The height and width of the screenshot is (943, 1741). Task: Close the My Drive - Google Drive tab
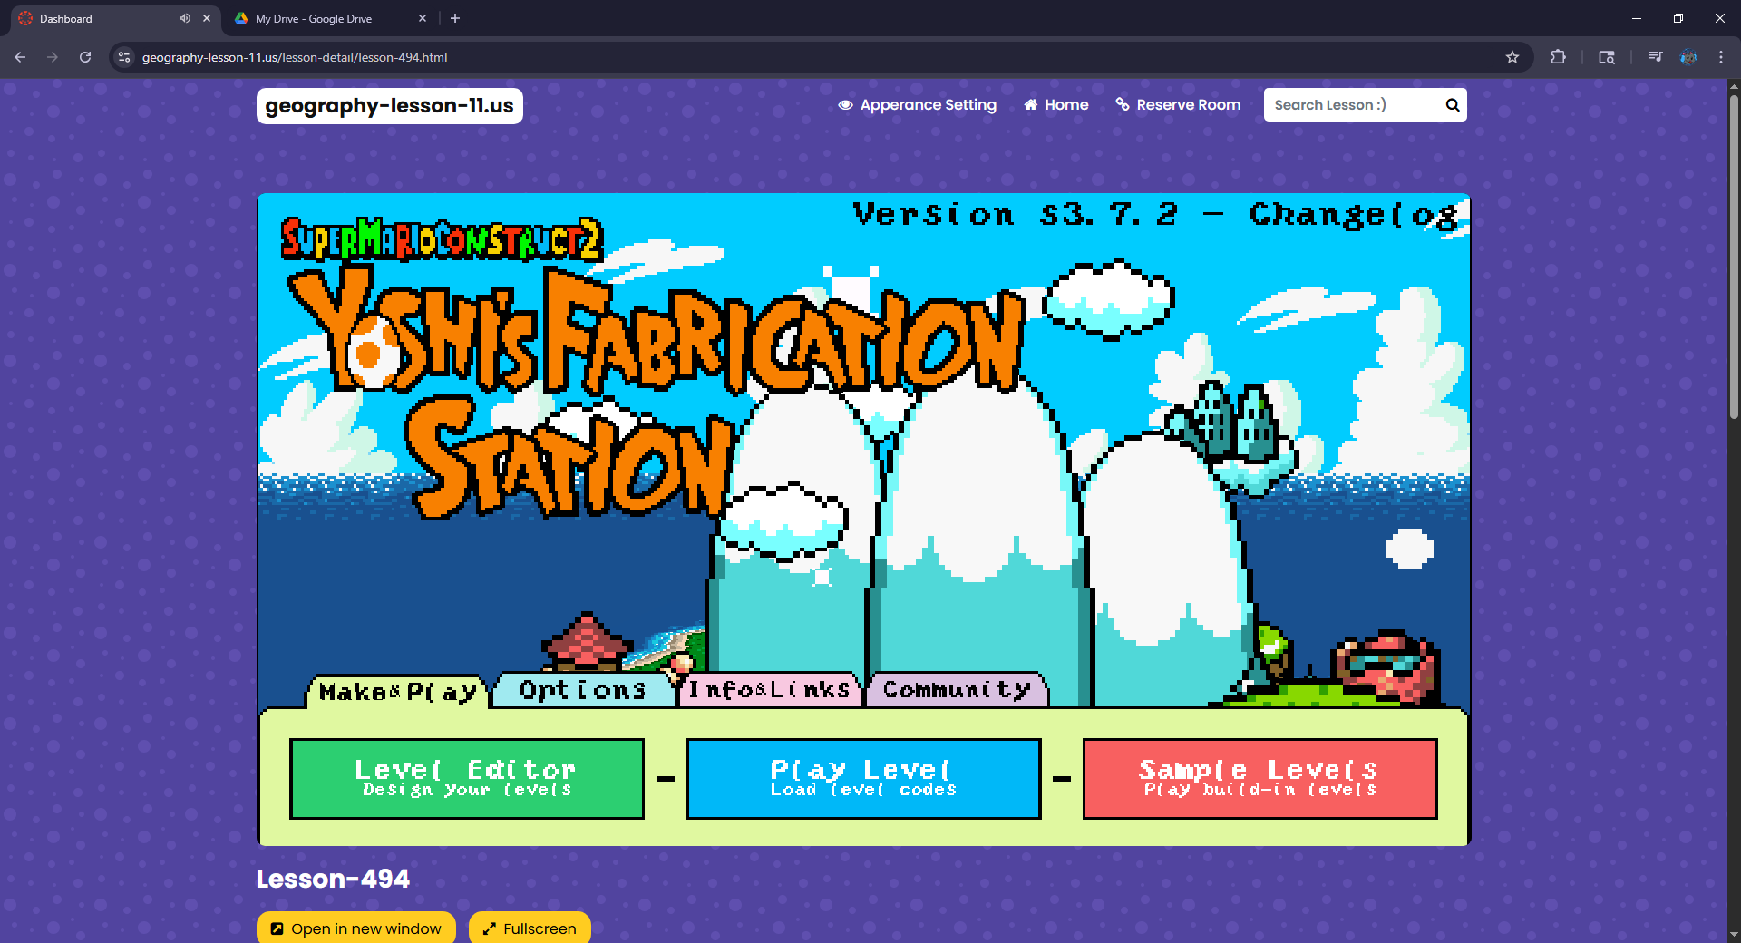point(423,18)
